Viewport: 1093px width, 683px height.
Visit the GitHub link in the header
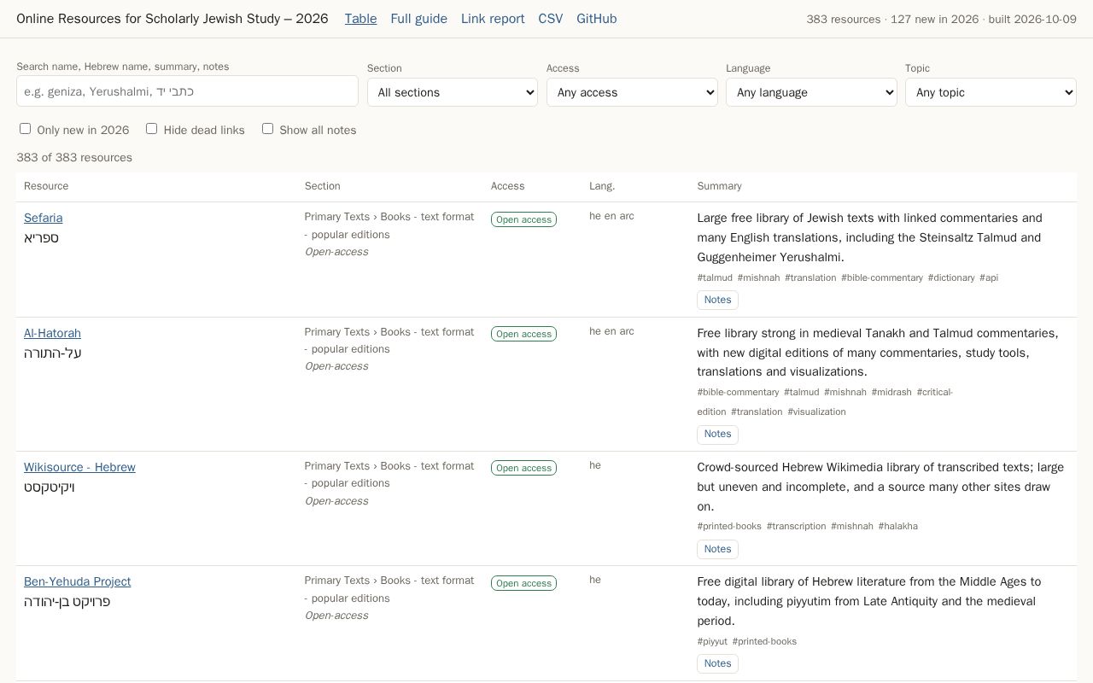597,19
